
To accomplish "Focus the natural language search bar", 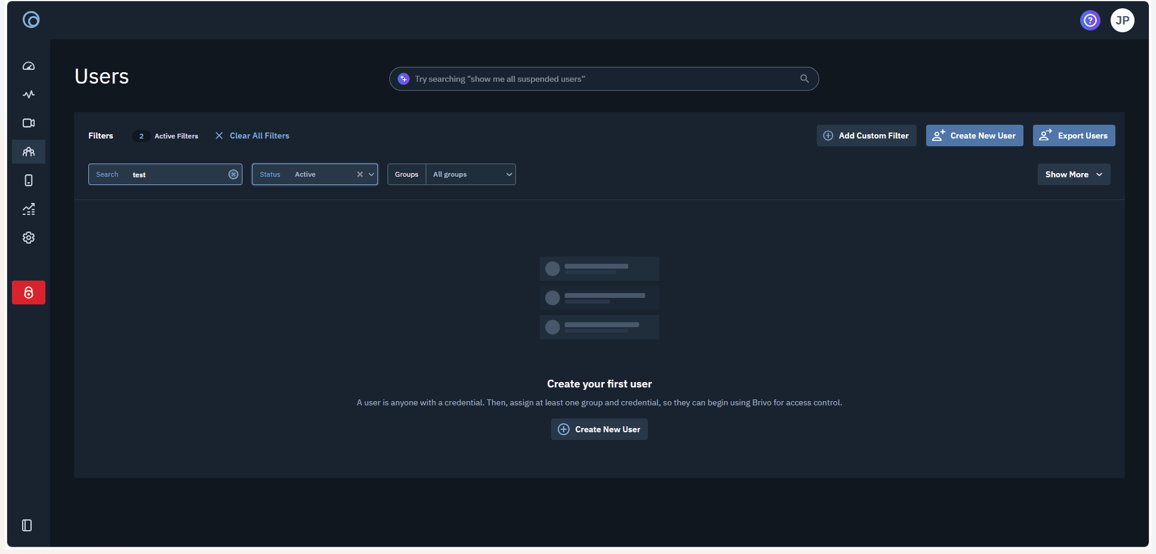I will (x=604, y=79).
